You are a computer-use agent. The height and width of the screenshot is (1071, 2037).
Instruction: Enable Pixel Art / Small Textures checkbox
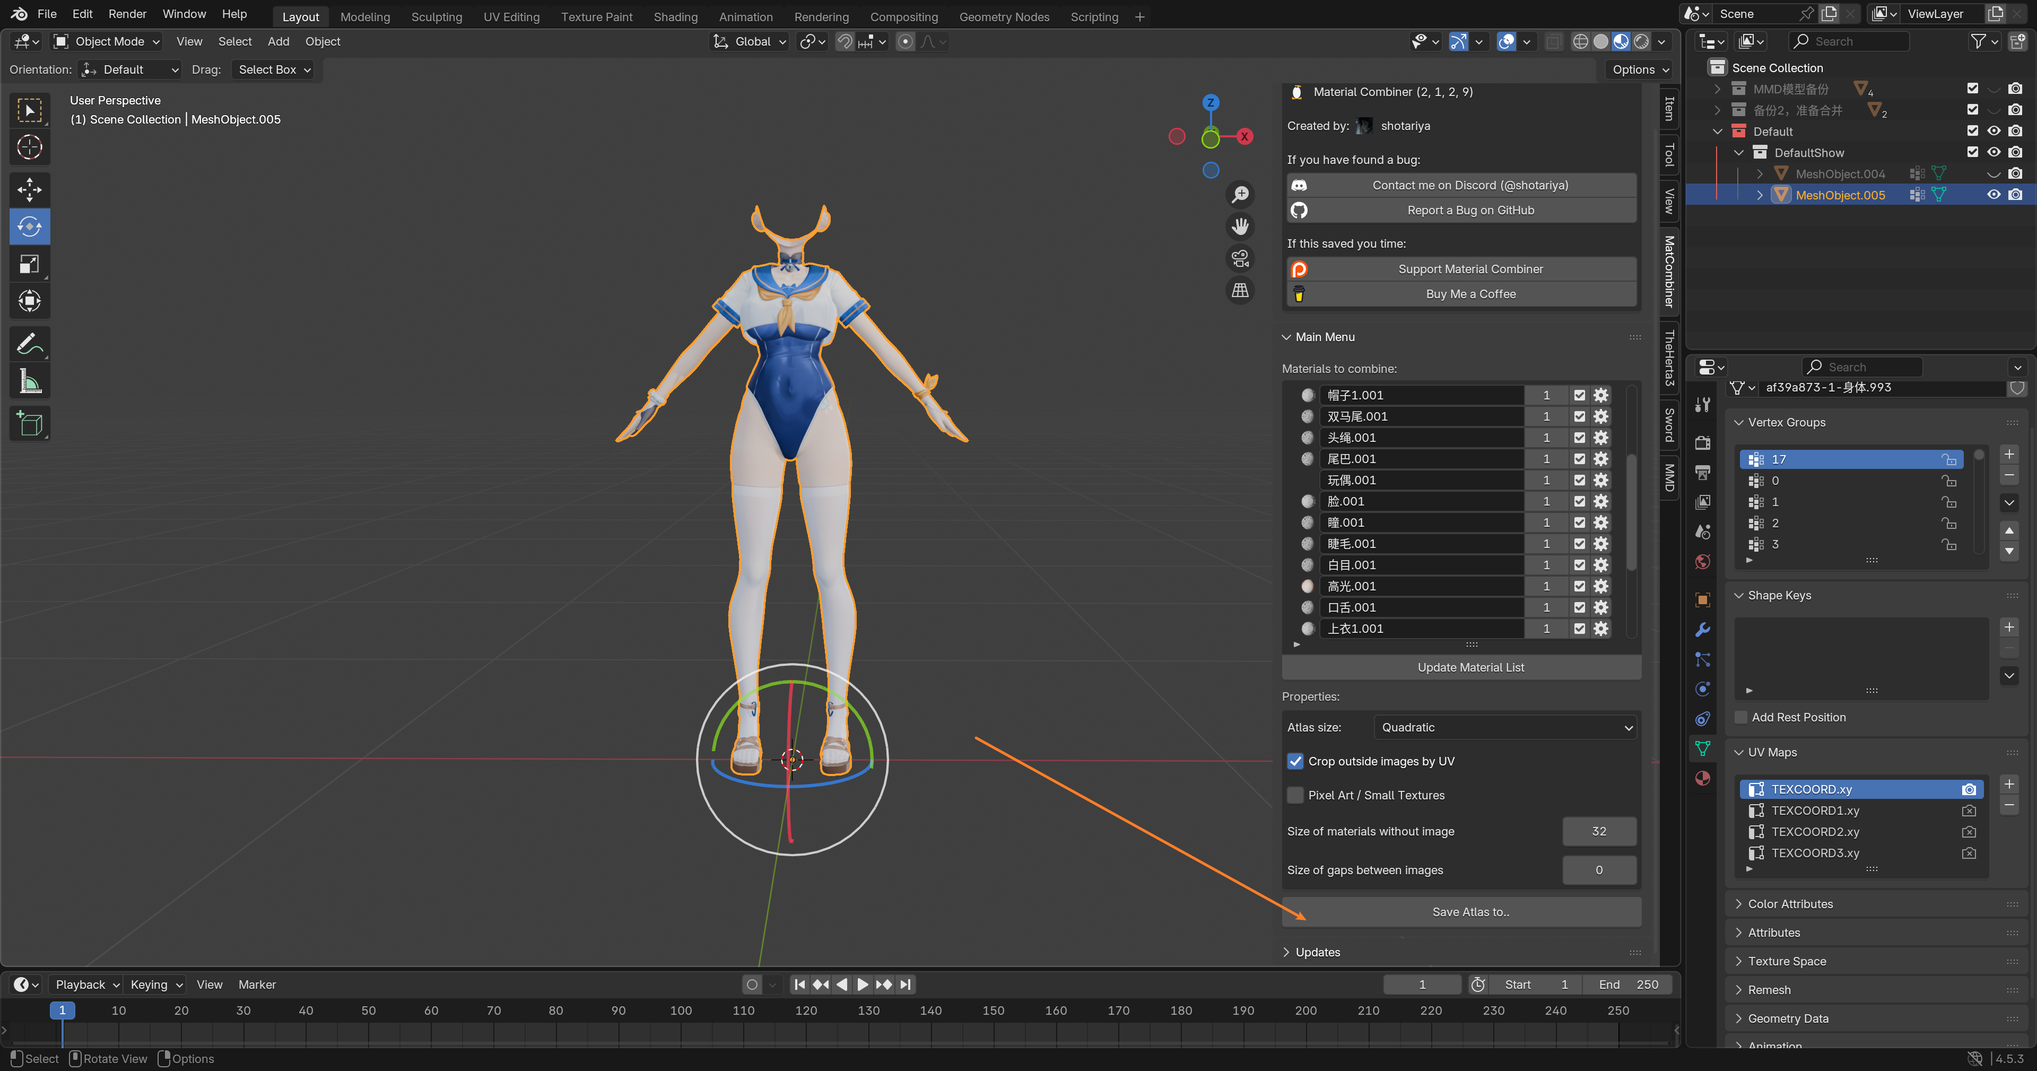click(1295, 795)
